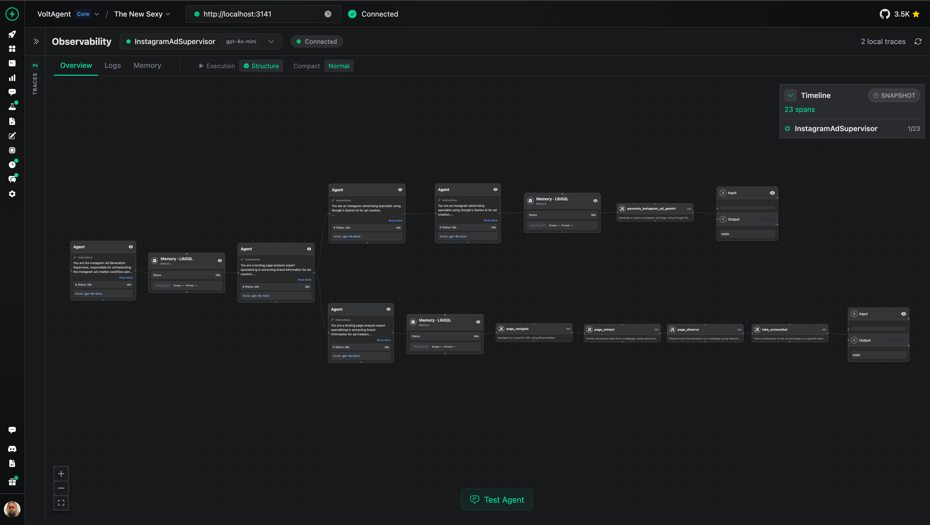The height and width of the screenshot is (525, 930).
Task: Open The New Sexy project dropdown
Action: 142,14
